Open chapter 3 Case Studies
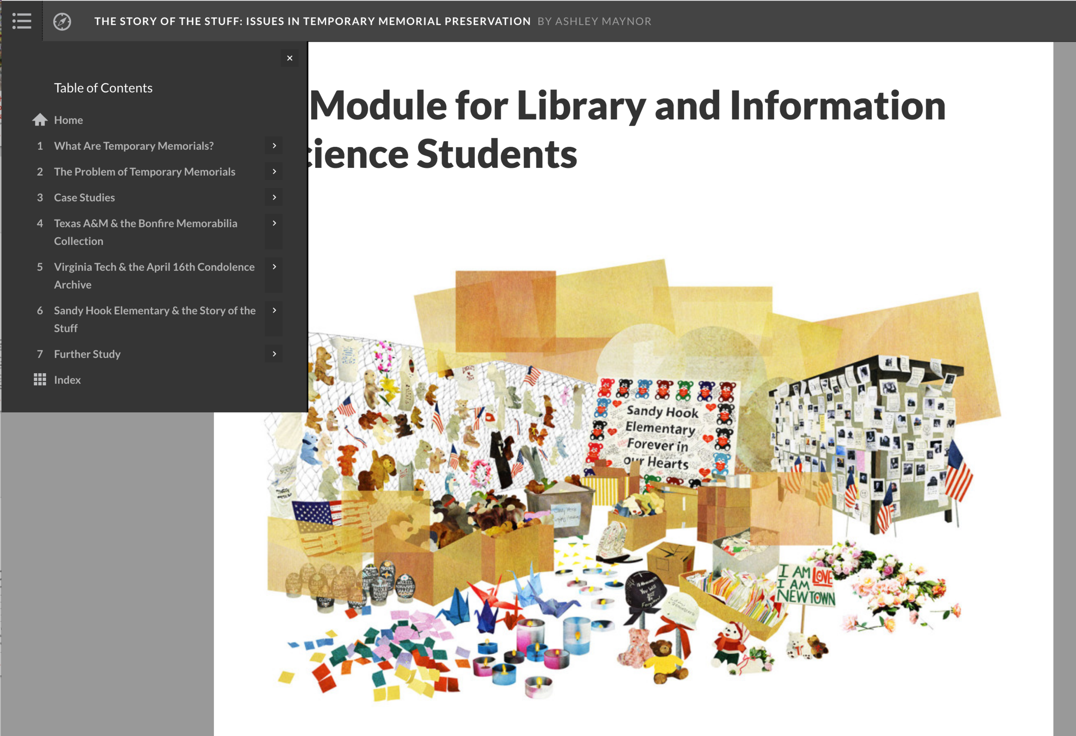The height and width of the screenshot is (736, 1076). (84, 198)
